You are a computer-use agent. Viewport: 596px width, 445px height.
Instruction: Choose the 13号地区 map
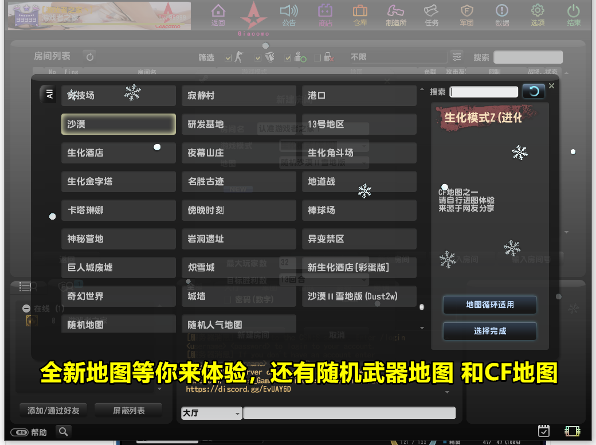(x=359, y=124)
